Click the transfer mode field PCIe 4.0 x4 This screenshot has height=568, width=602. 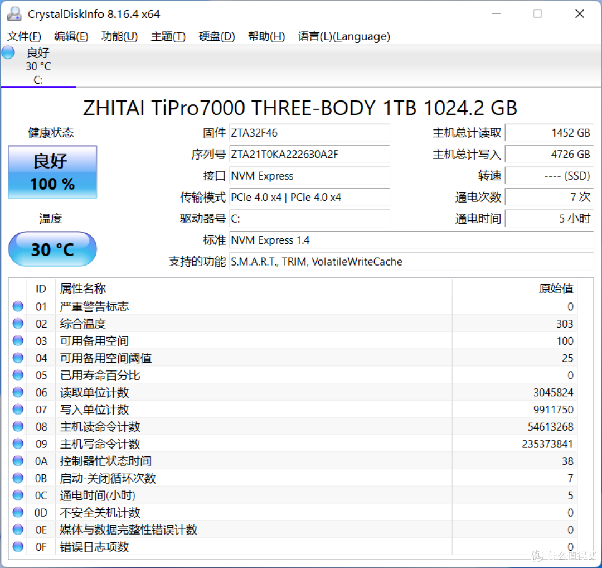pyautogui.click(x=309, y=198)
